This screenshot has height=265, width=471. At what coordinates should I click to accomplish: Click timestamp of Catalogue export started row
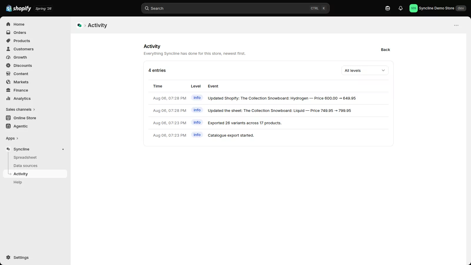tap(170, 135)
